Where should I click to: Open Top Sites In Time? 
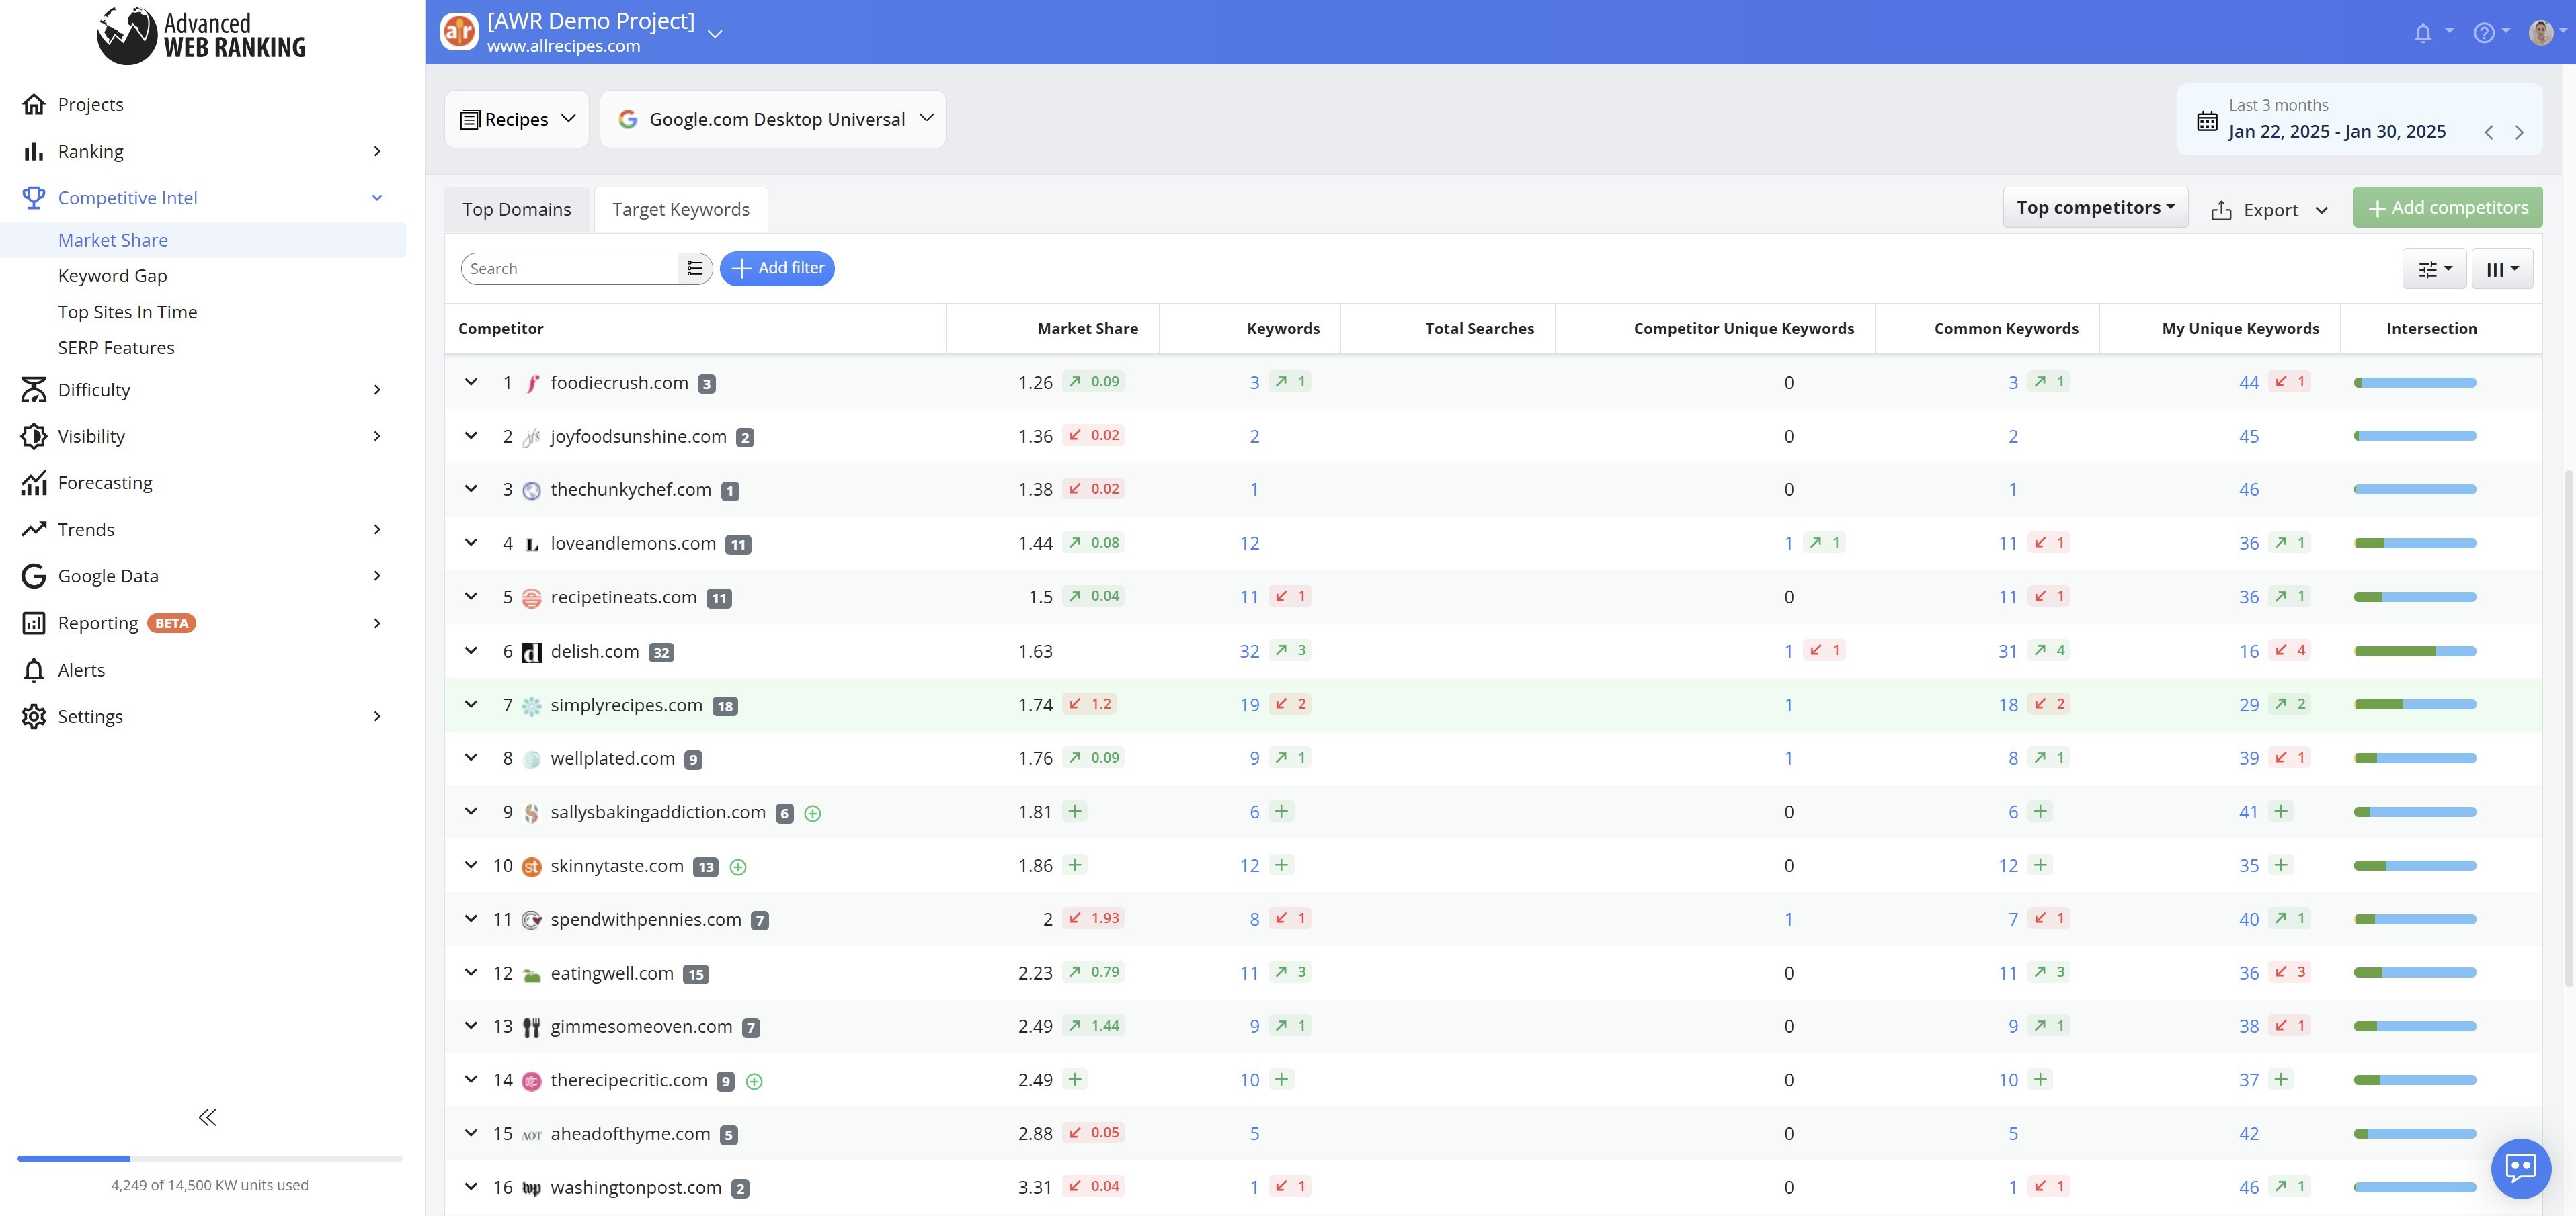(127, 312)
